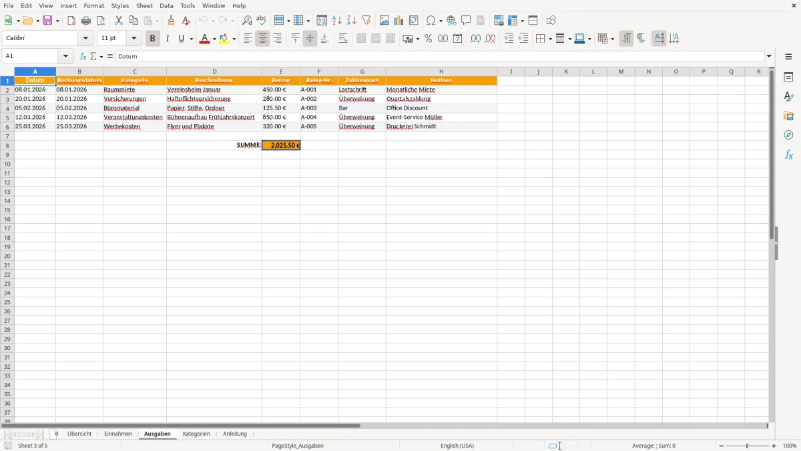Open the Format menu
Screen dimensions: 801x451
coord(93,5)
